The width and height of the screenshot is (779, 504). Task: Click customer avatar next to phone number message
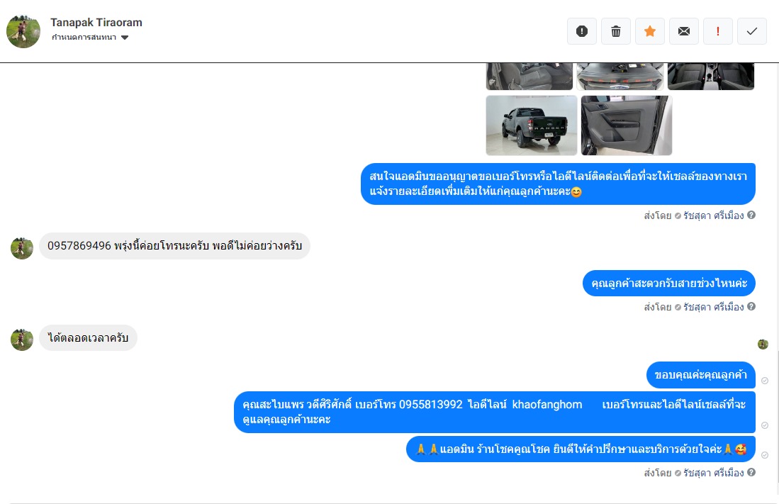22,248
